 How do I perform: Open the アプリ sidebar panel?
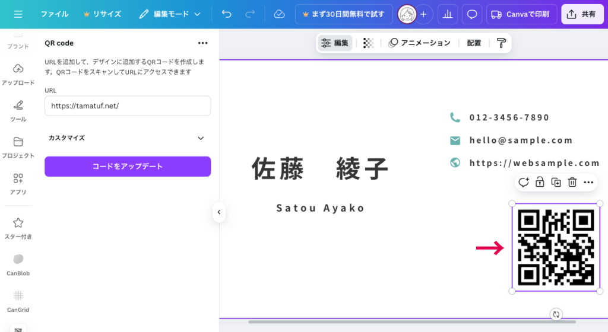(18, 184)
